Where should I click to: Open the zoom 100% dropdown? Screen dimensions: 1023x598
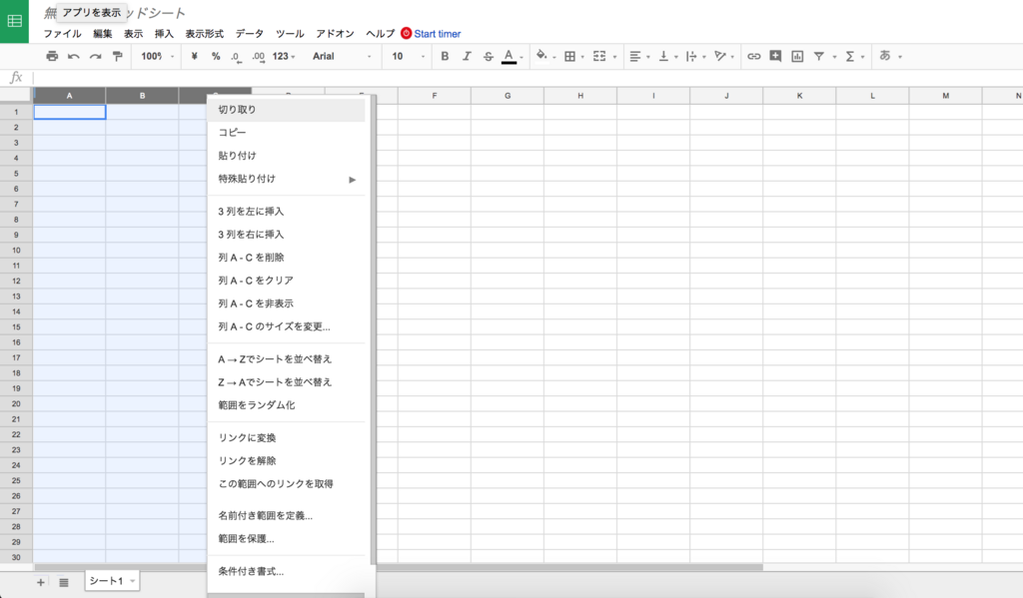pyautogui.click(x=157, y=56)
